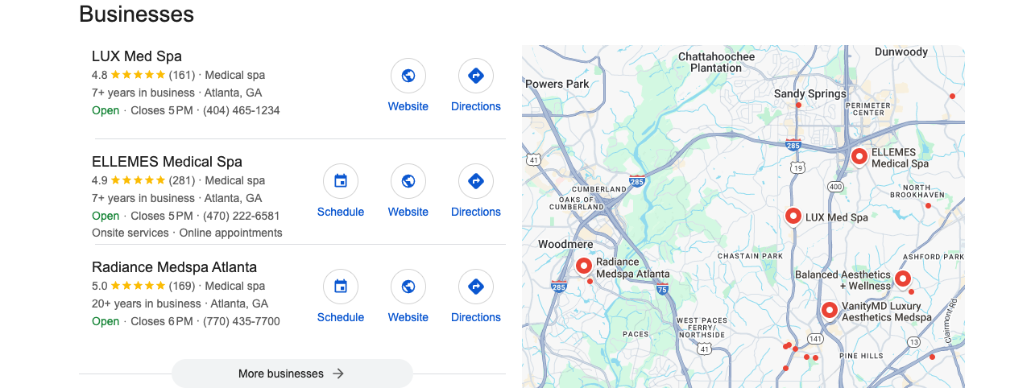The width and height of the screenshot is (1031, 388).
Task: Click the small red dot near Sandy Springs
Action: point(798,105)
